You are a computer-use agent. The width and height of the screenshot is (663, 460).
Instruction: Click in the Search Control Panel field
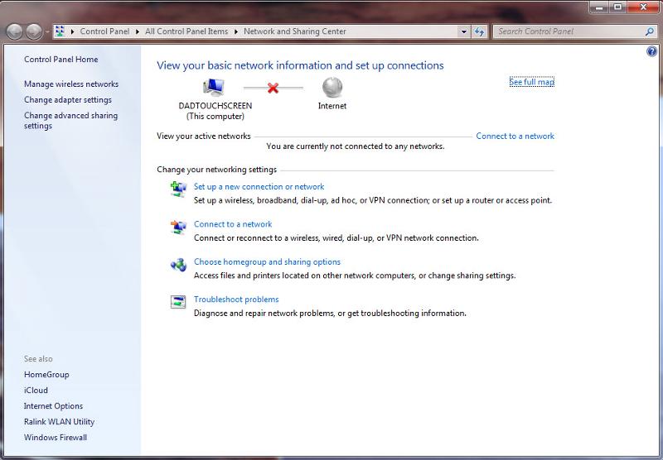570,31
